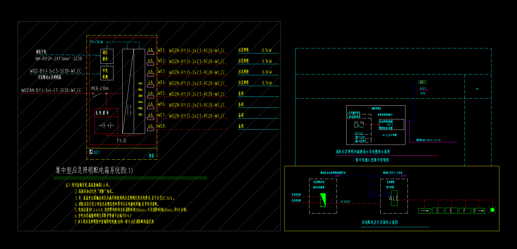This screenshot has width=517, height=249.
Task: Select the 'AC220V' label on red line
Action: (x=345, y=202)
